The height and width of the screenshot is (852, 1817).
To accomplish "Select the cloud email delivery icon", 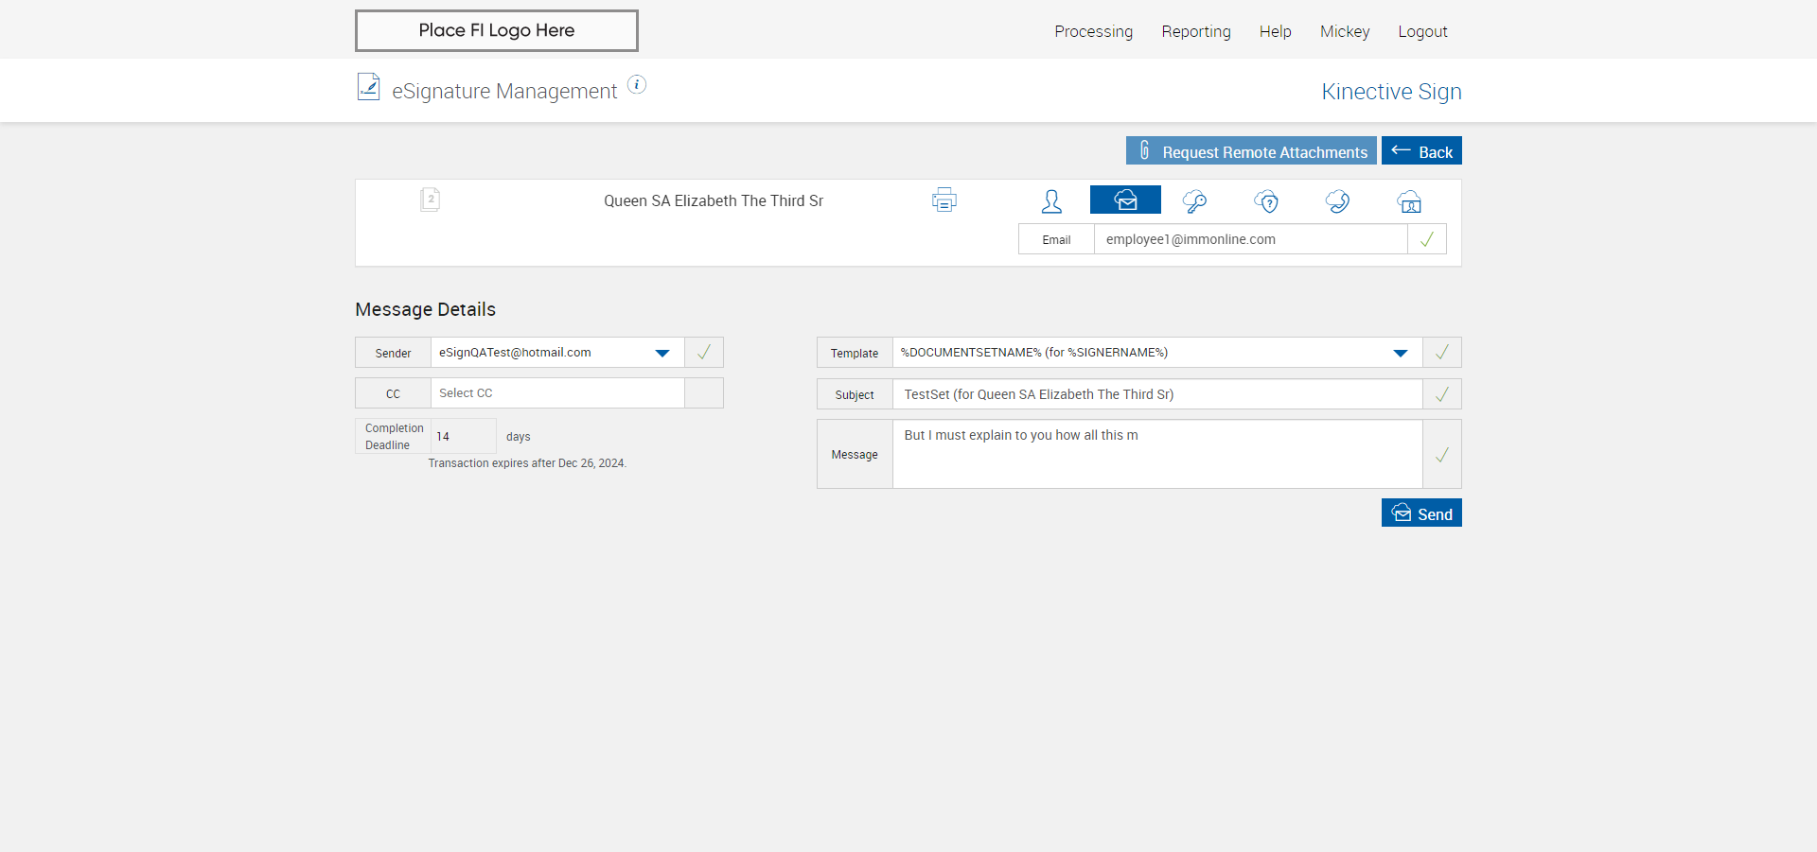I will point(1125,200).
